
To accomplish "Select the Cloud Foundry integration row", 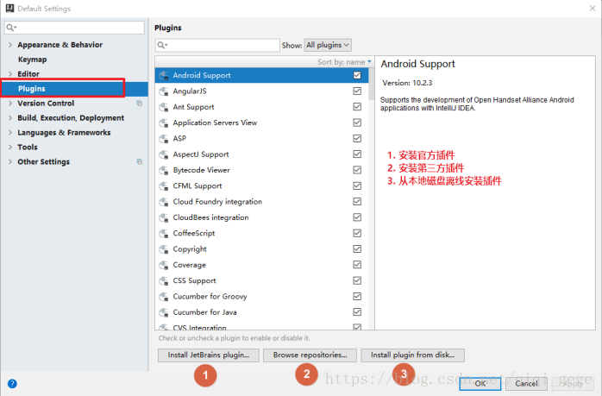I will pyautogui.click(x=261, y=202).
